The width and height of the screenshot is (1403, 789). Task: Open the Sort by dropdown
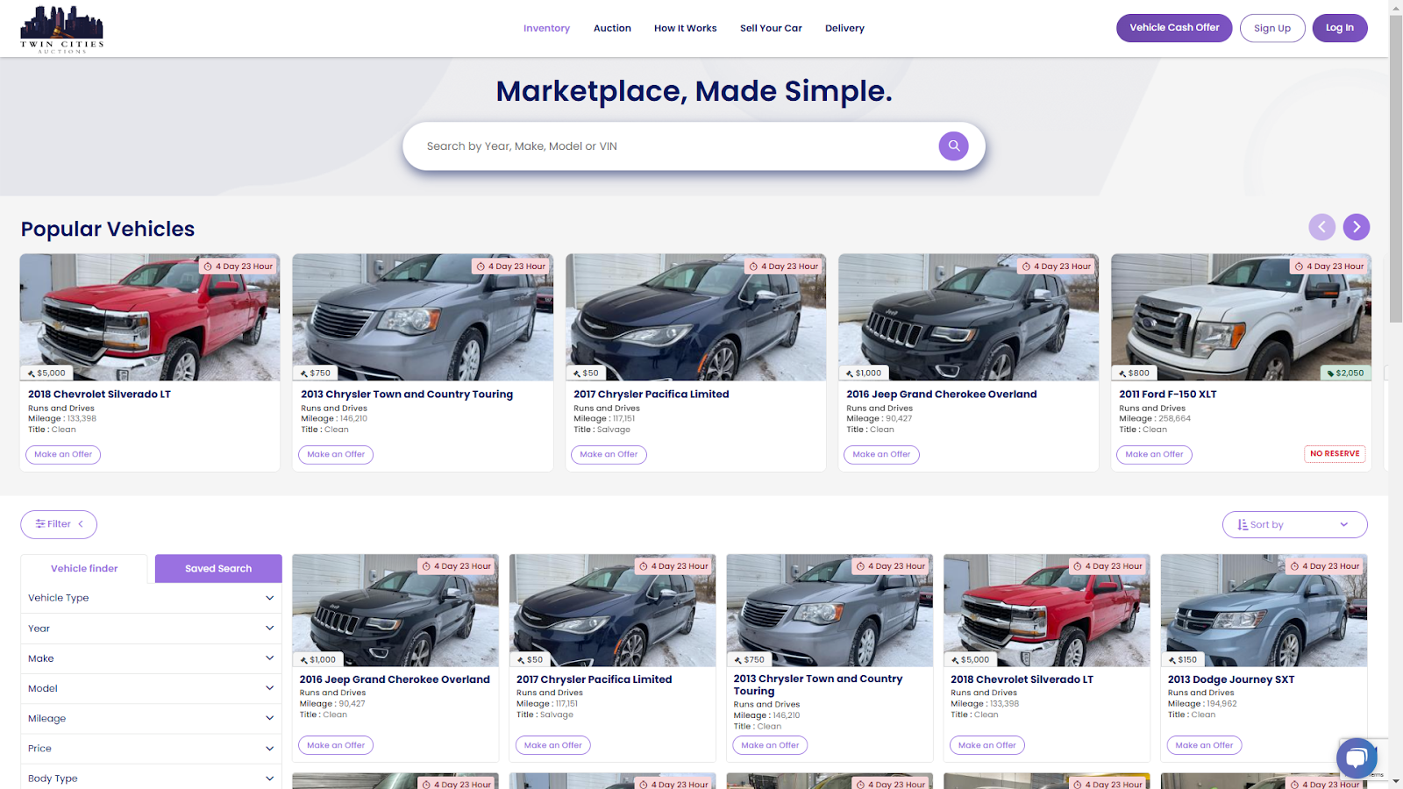pyautogui.click(x=1294, y=524)
